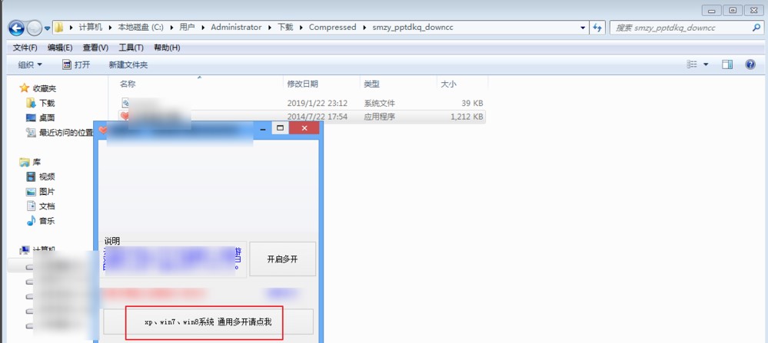Select 下载 in the address breadcrumb
Viewport: 768px width, 343px height.
285,28
